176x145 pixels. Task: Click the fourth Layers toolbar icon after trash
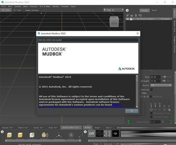[140, 15]
